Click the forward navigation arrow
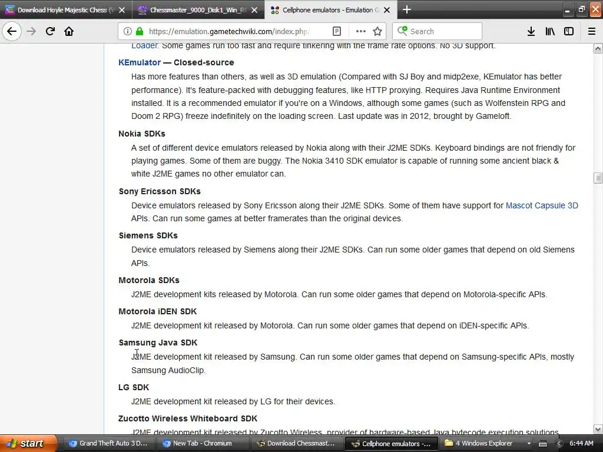Viewport: 603px width, 452px height. pos(31,31)
